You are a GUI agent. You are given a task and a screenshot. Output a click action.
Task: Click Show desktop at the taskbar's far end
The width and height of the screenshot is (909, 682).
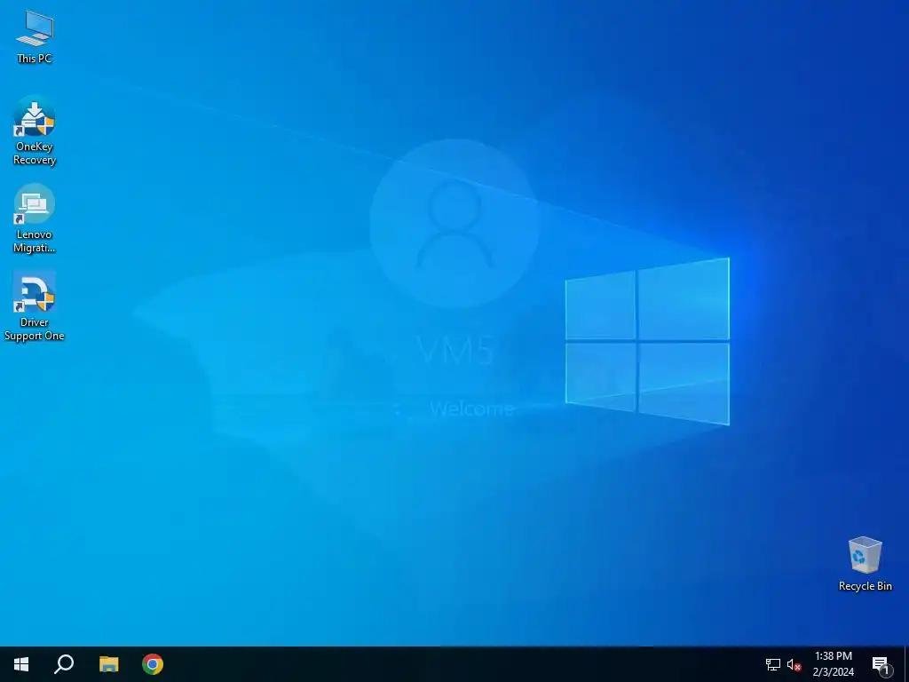pos(906,664)
